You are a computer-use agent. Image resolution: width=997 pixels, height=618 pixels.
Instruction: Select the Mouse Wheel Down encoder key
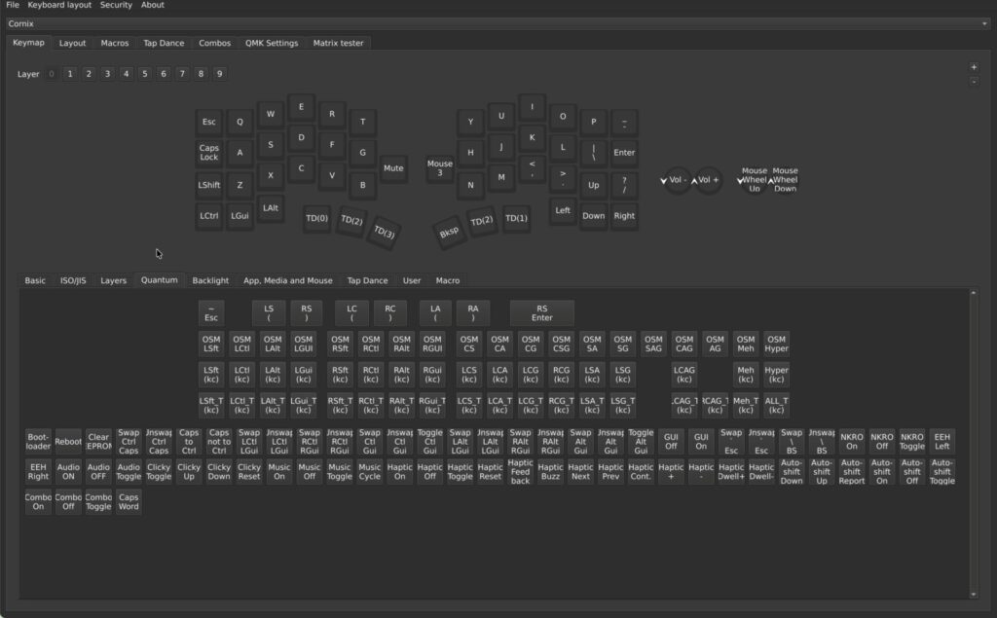point(785,180)
